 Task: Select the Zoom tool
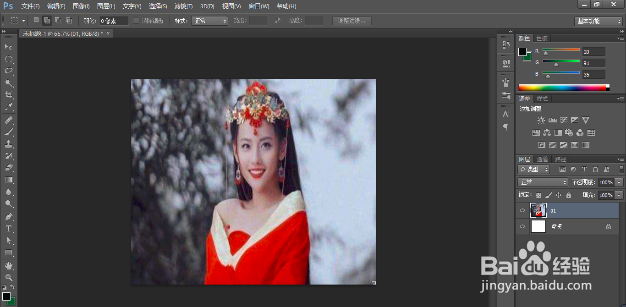tap(9, 277)
